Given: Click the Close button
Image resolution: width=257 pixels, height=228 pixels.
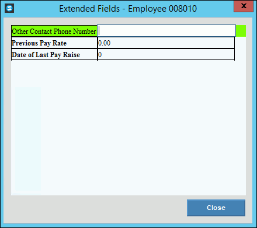Looking at the screenshot, I should click(216, 208).
